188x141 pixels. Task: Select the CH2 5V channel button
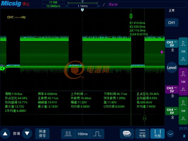[x=172, y=44]
